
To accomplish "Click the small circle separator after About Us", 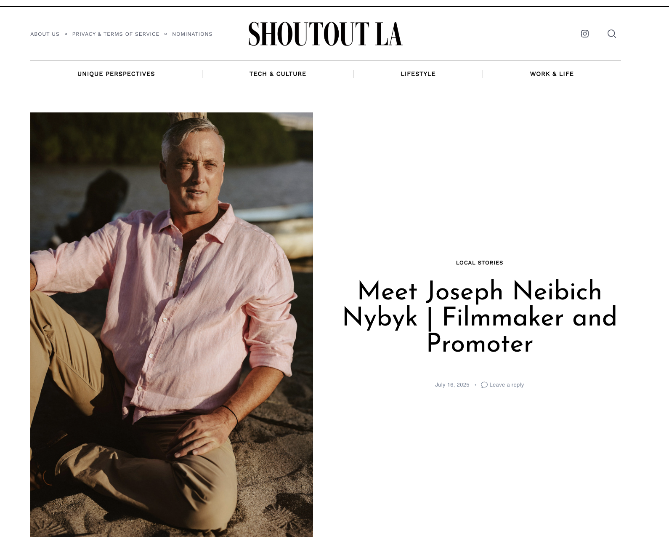I will point(66,34).
